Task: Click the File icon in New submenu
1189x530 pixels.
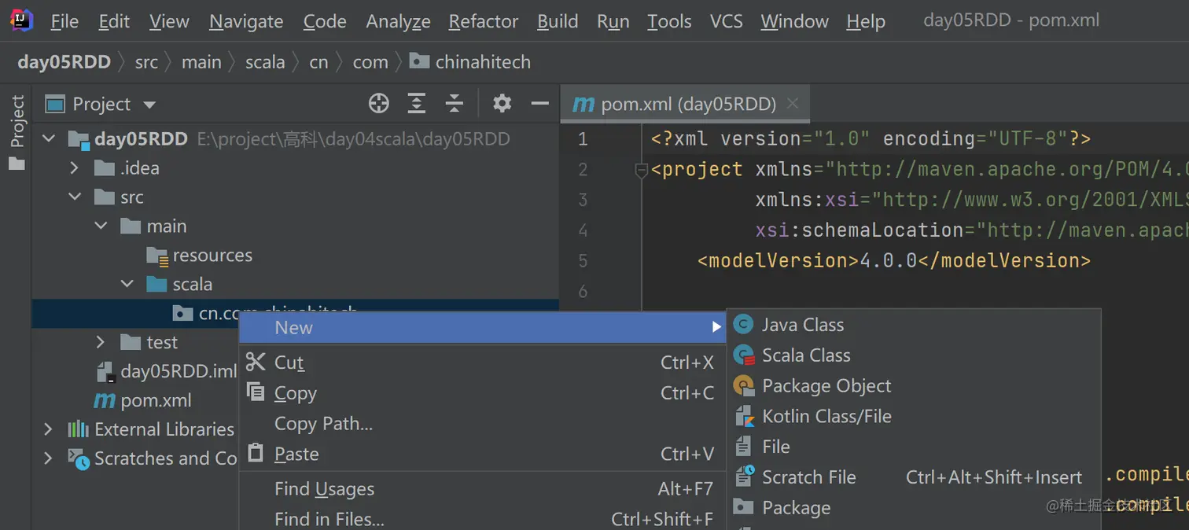Action: [x=743, y=447]
